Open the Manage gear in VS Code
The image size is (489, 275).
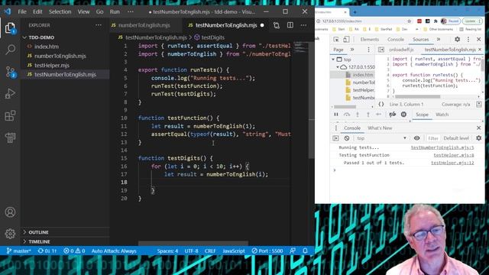click(10, 234)
